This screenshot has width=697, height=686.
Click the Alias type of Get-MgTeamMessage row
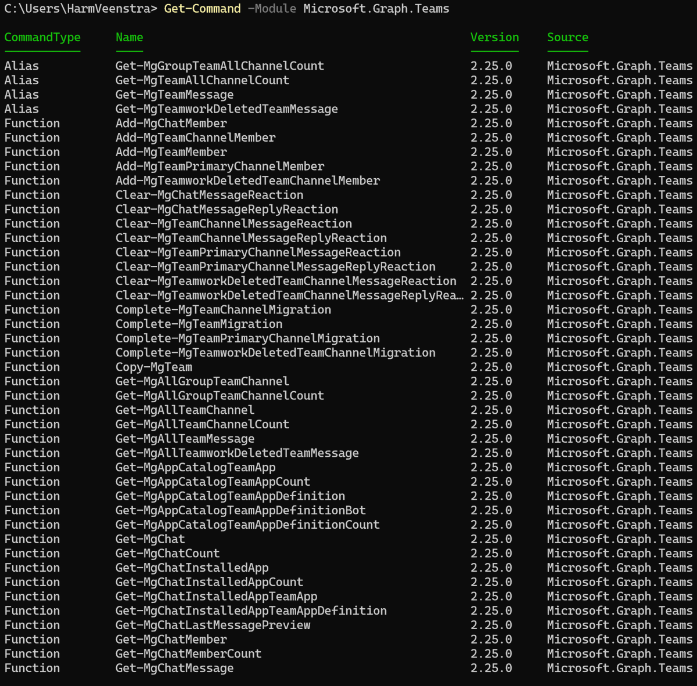(x=21, y=95)
